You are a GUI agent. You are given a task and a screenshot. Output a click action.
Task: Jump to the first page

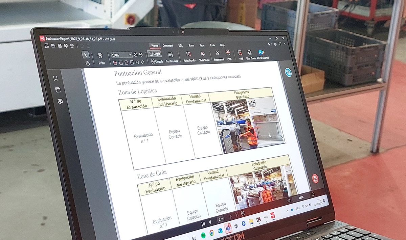203,224
